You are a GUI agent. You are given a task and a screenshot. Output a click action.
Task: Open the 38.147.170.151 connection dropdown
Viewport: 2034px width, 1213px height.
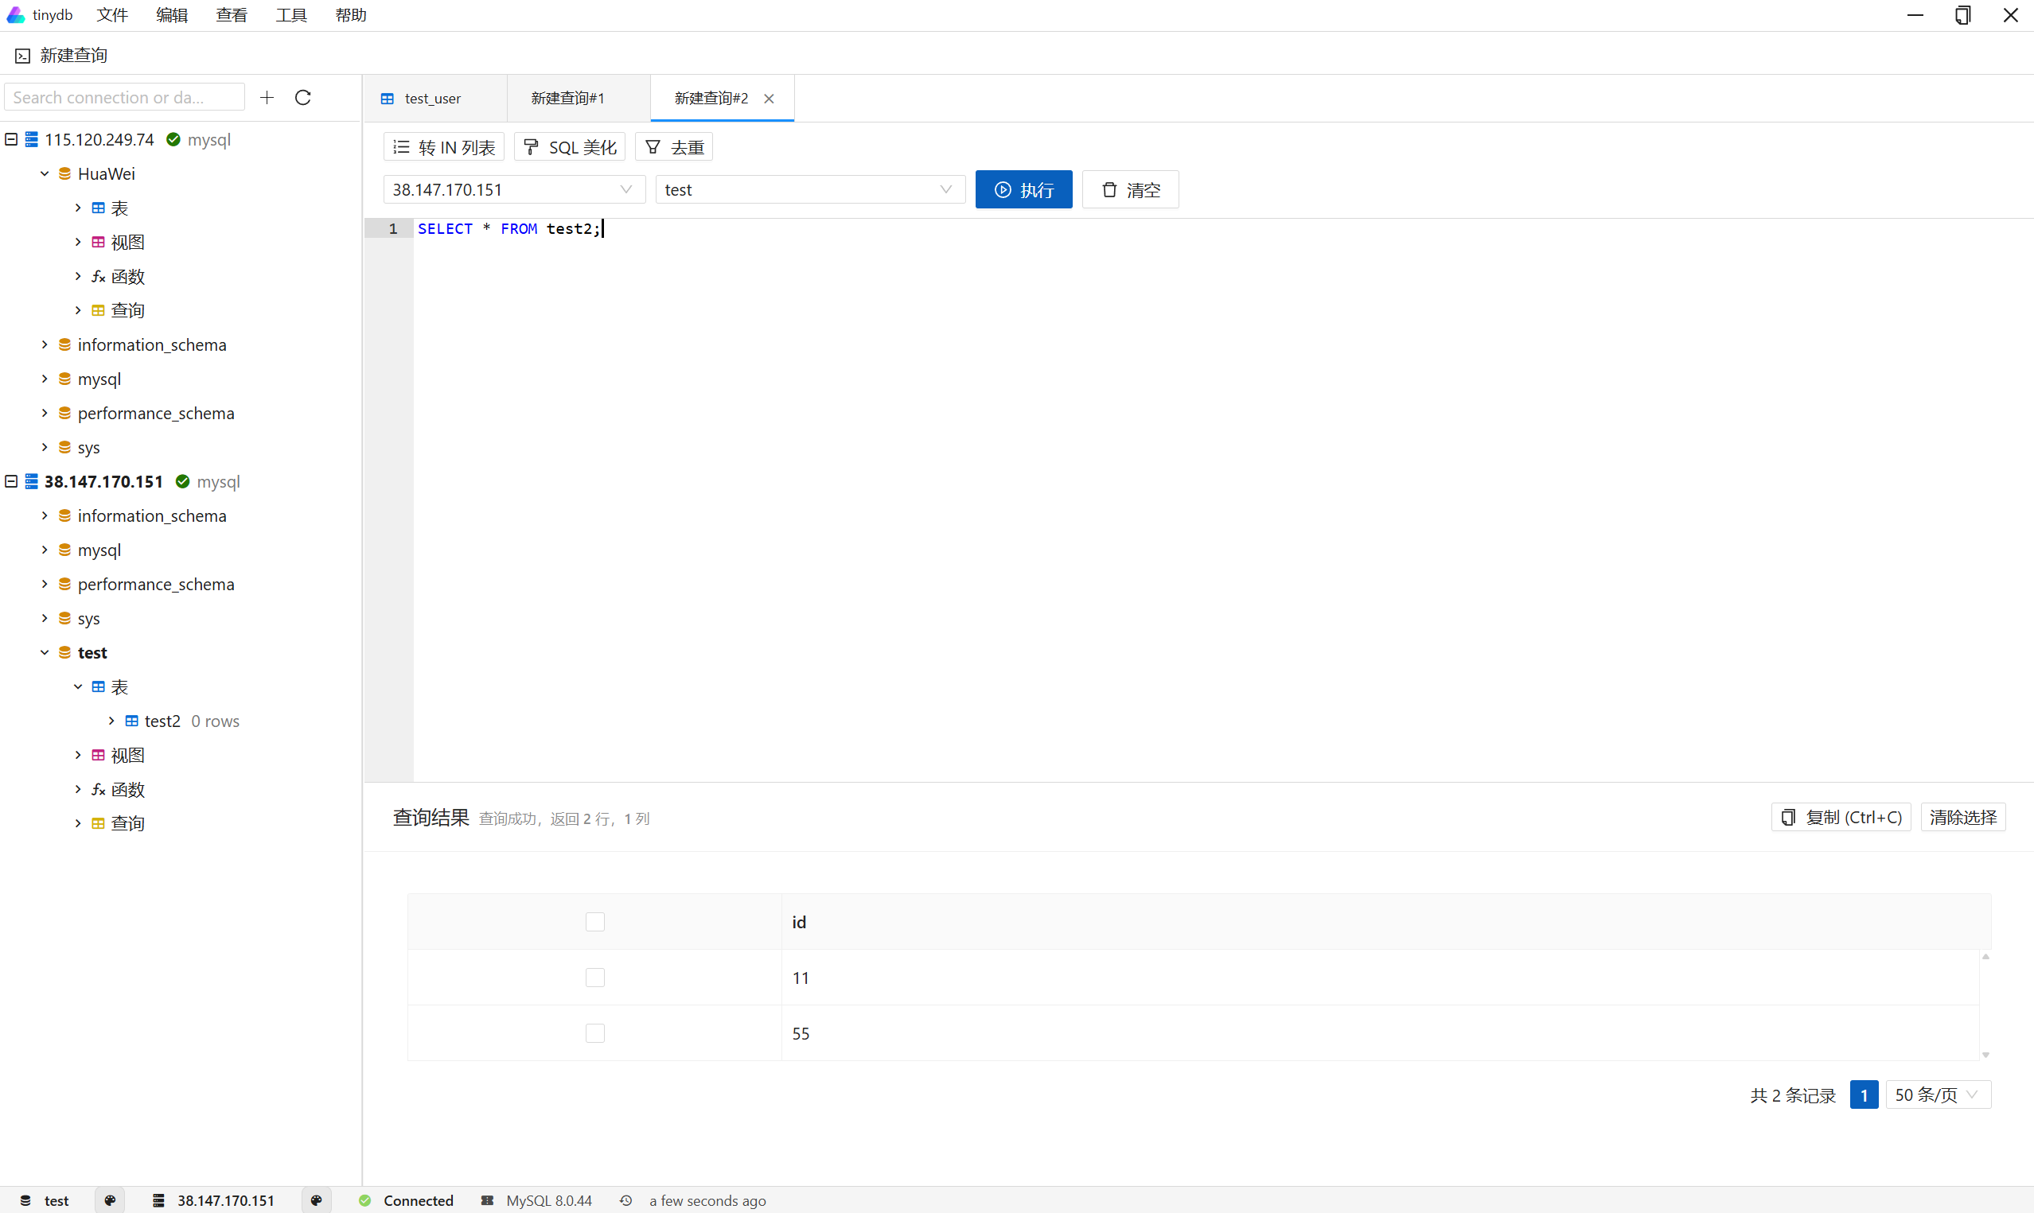pyautogui.click(x=513, y=189)
